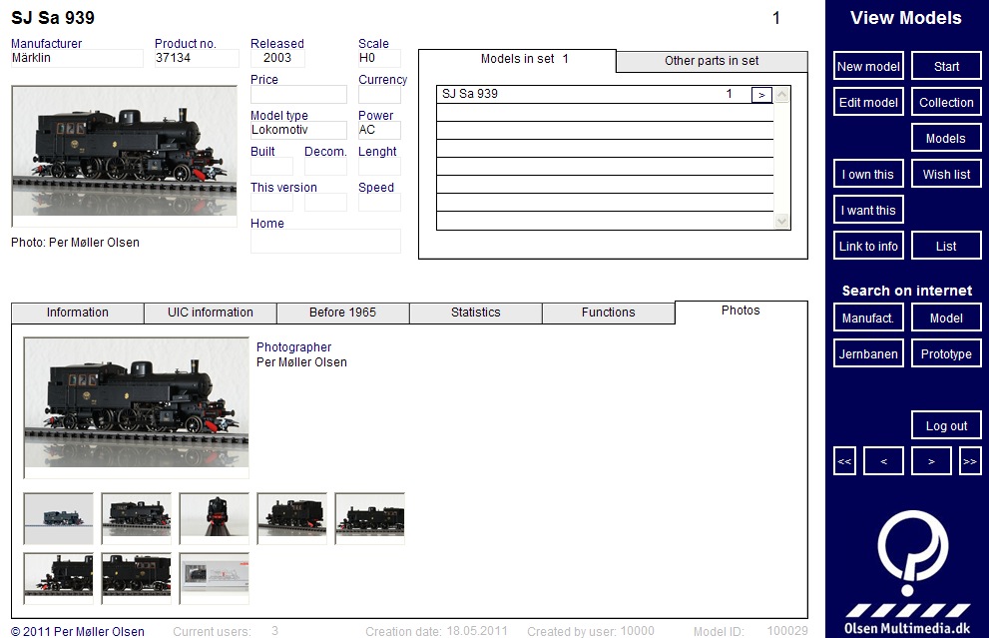The width and height of the screenshot is (989, 638).
Task: Select first thumbnail in second row
Action: click(59, 579)
